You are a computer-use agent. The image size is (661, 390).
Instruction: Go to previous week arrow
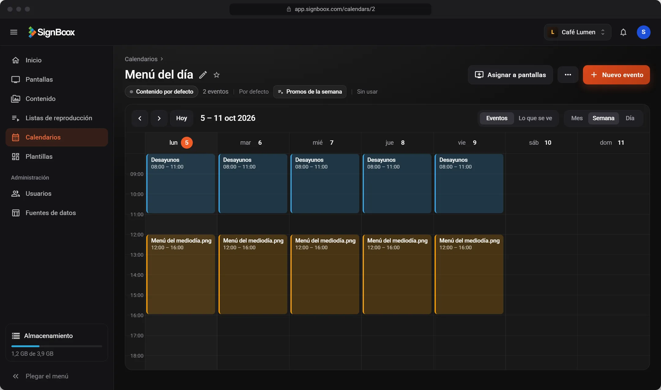140,118
